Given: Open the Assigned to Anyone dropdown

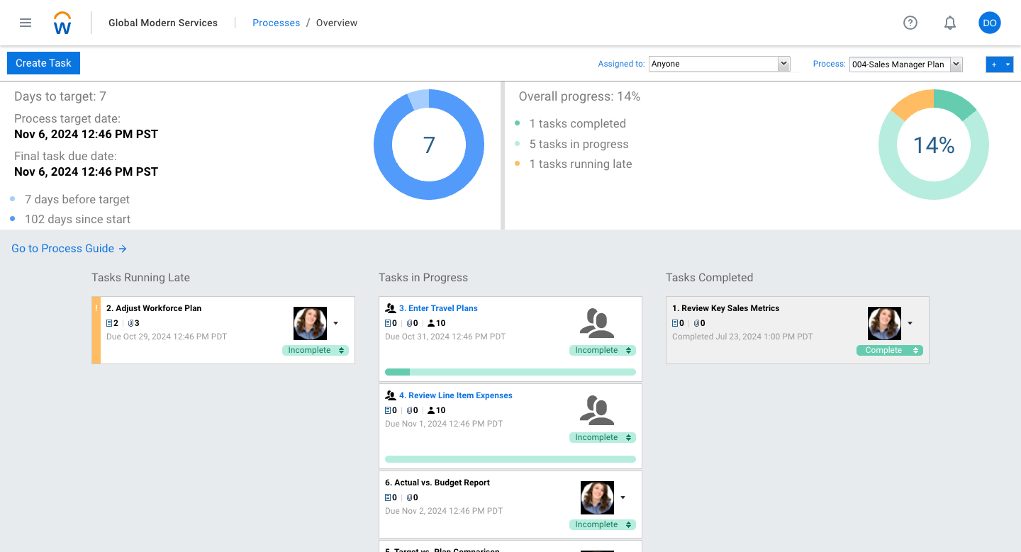Looking at the screenshot, I should tap(719, 63).
